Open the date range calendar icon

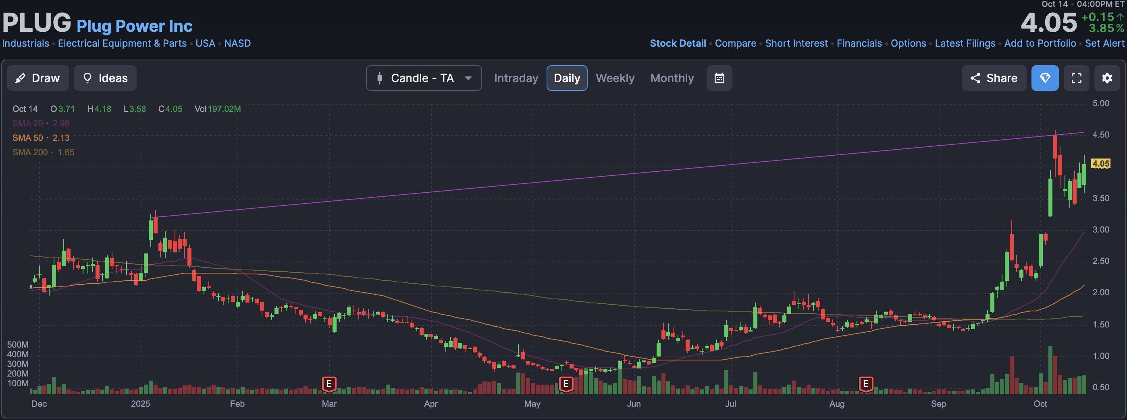[x=719, y=78]
